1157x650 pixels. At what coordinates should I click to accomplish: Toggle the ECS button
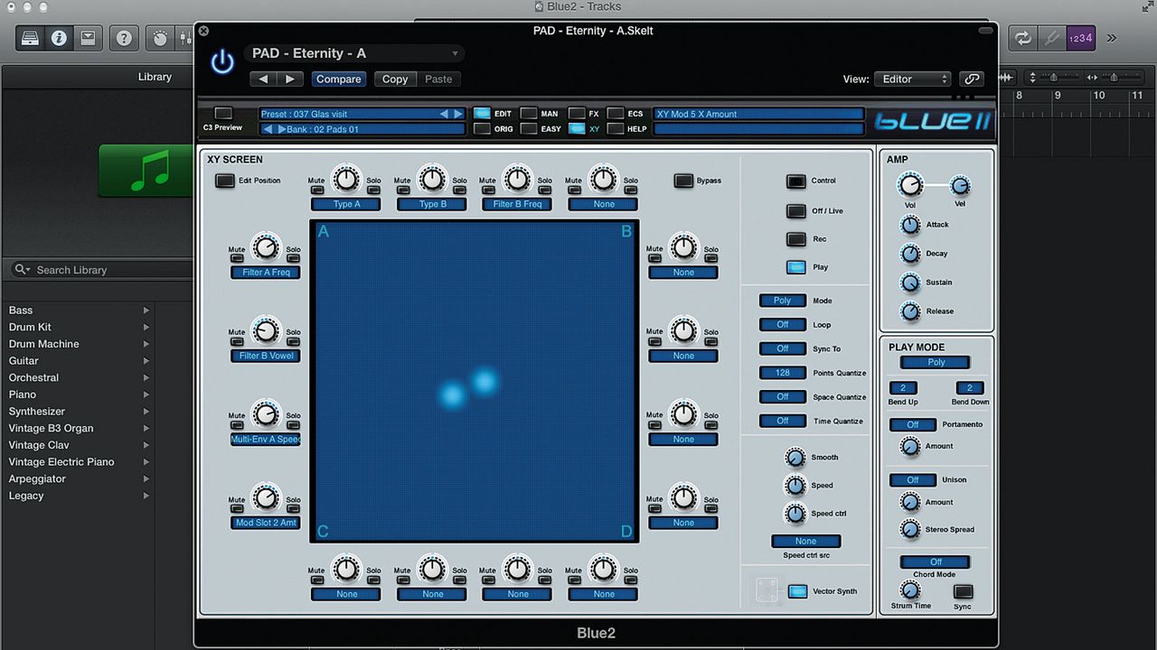(615, 114)
